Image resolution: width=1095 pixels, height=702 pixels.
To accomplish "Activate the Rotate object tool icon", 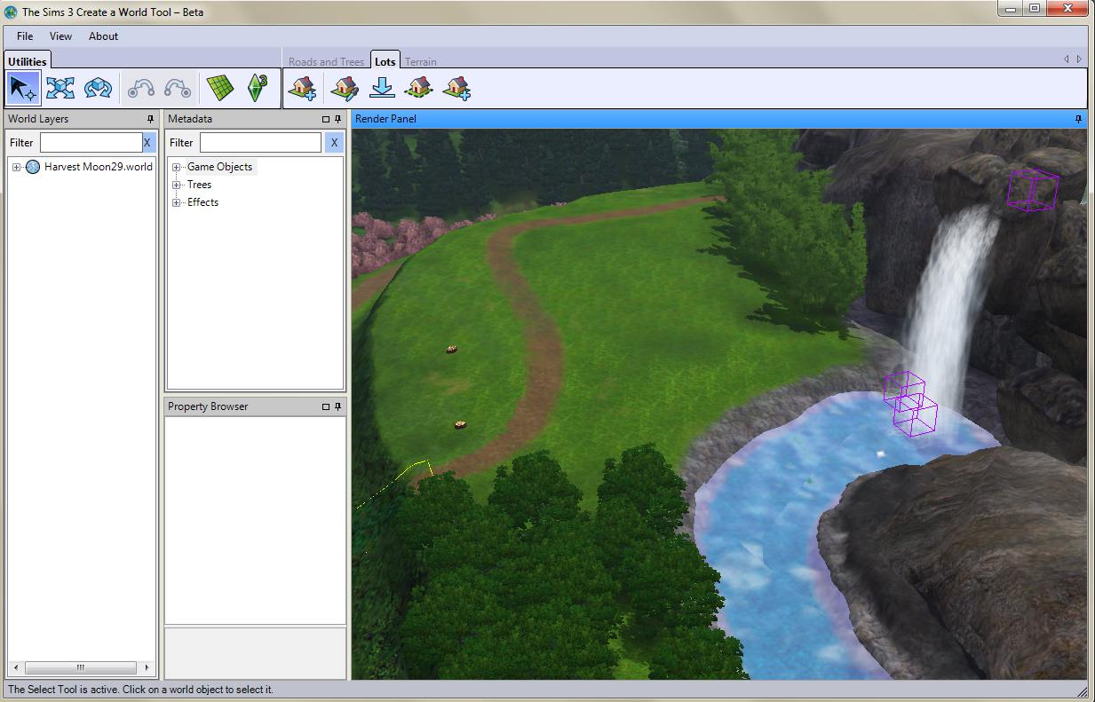I will (x=98, y=88).
